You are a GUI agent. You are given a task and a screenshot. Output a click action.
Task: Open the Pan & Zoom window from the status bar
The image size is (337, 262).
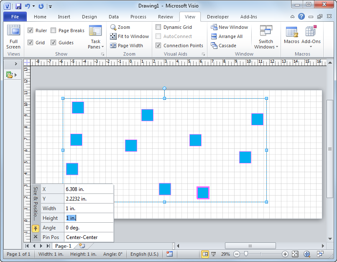pyautogui.click(x=306, y=254)
